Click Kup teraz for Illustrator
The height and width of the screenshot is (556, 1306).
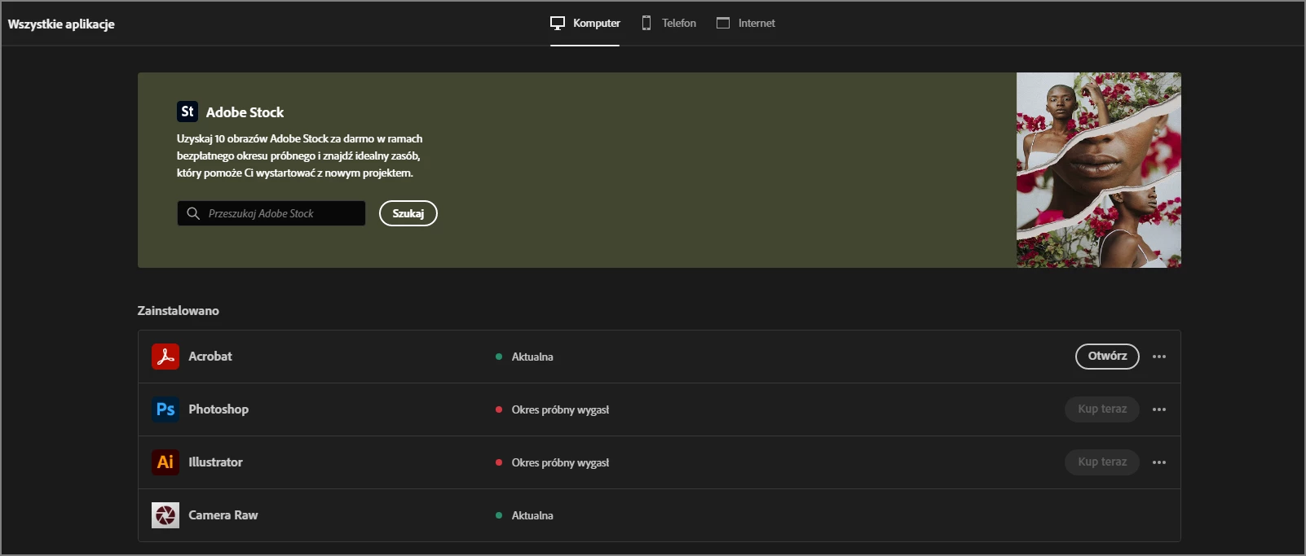pos(1102,462)
